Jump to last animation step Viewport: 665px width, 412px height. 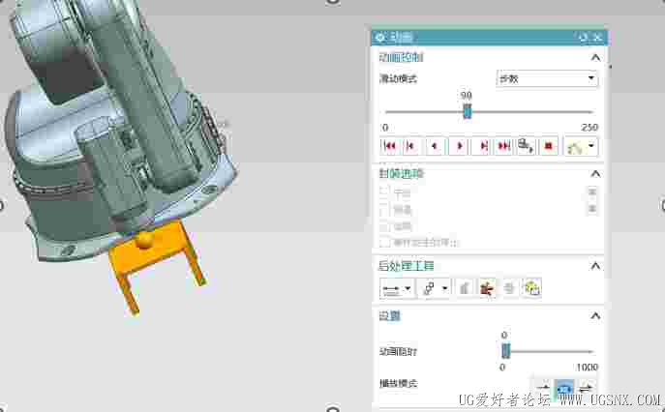click(x=504, y=146)
